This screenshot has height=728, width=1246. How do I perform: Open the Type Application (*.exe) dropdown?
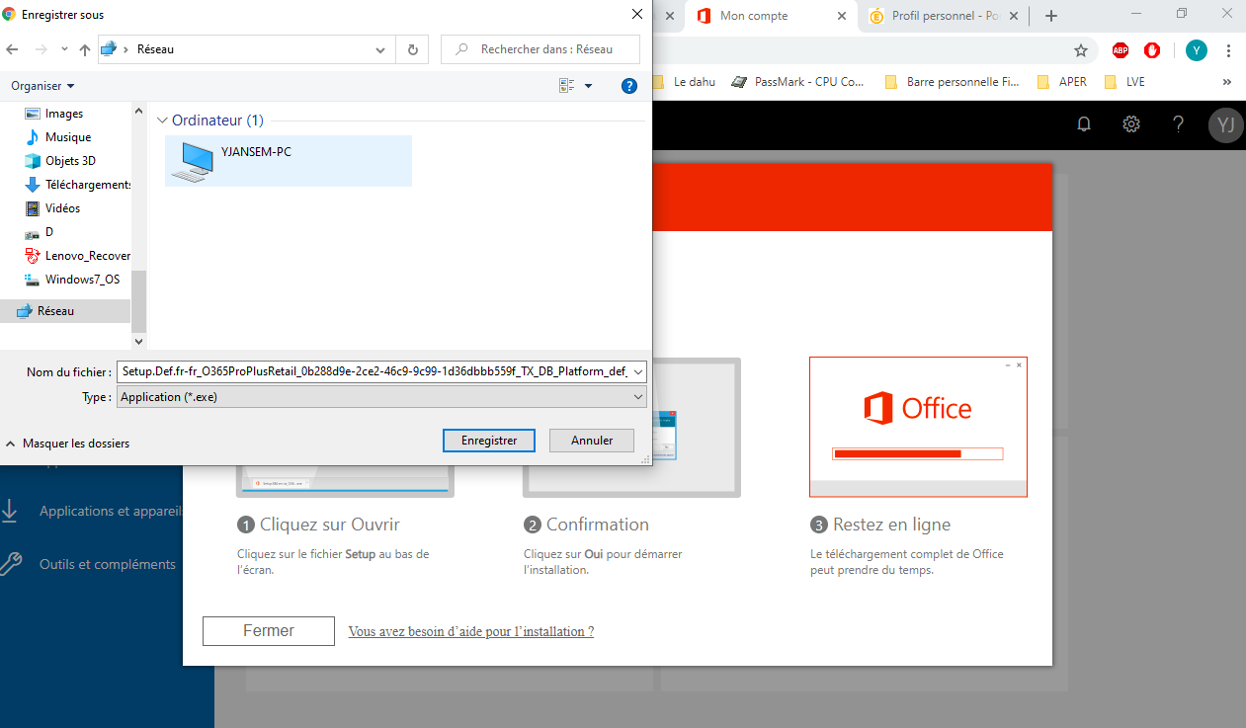click(x=381, y=397)
